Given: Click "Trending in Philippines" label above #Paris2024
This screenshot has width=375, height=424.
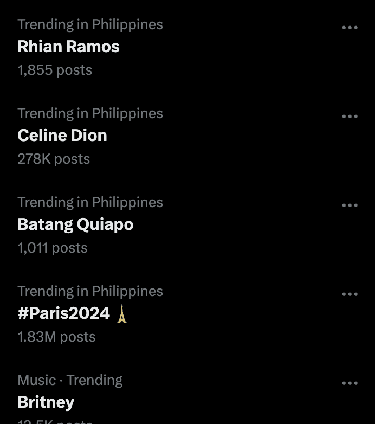Looking at the screenshot, I should tap(90, 291).
